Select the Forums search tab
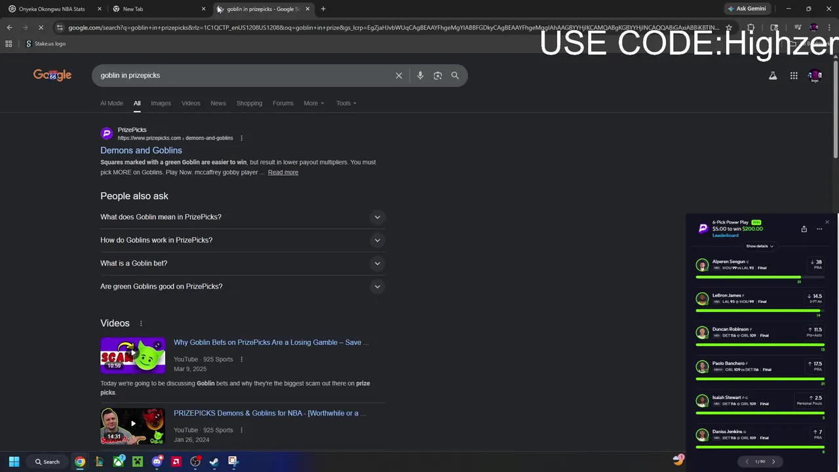This screenshot has height=472, width=839. 283,103
